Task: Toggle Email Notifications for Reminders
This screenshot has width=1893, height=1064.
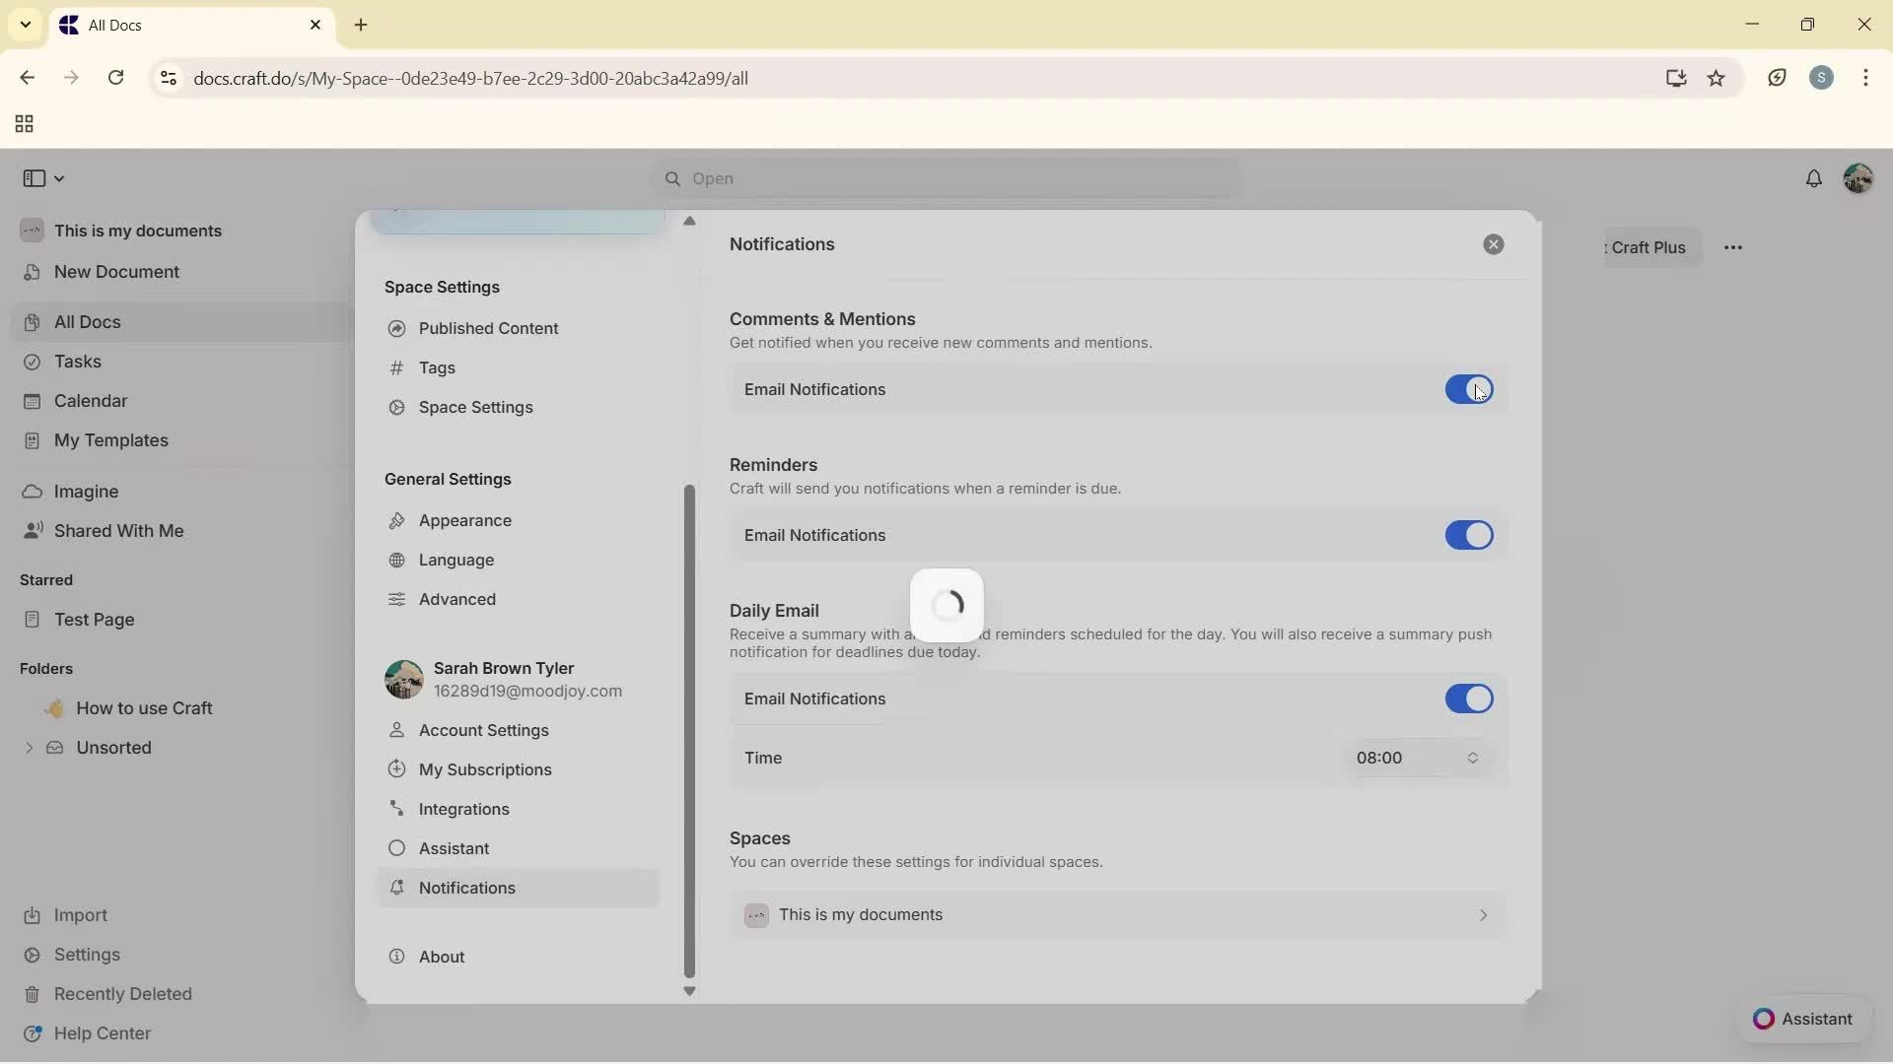Action: [x=1469, y=535]
